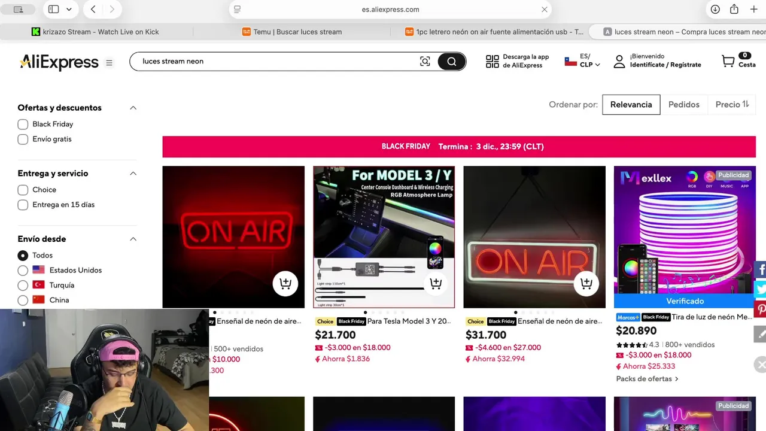The height and width of the screenshot is (431, 766).
Task: Select China shipping origin
Action: [x=23, y=301]
